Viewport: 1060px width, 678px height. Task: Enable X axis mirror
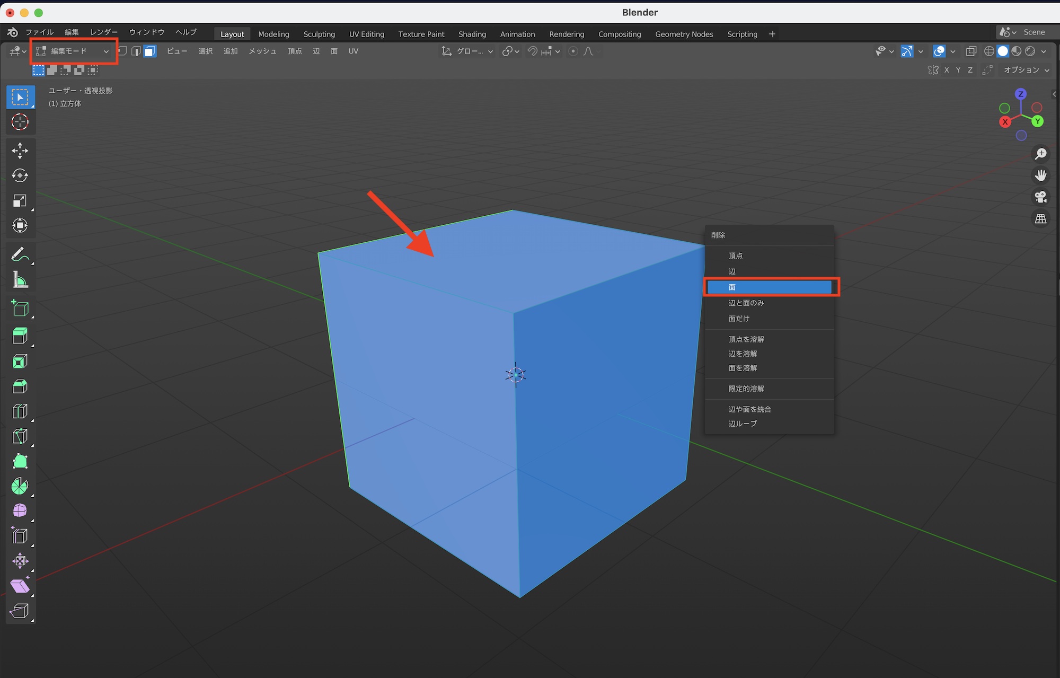pos(947,70)
